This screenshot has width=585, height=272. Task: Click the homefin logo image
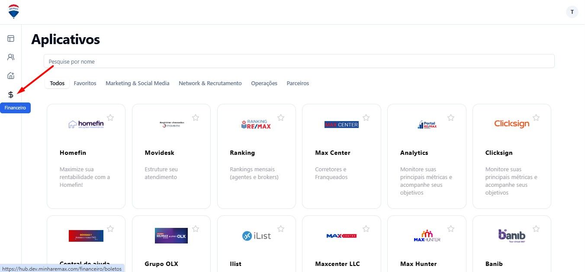(x=86, y=125)
